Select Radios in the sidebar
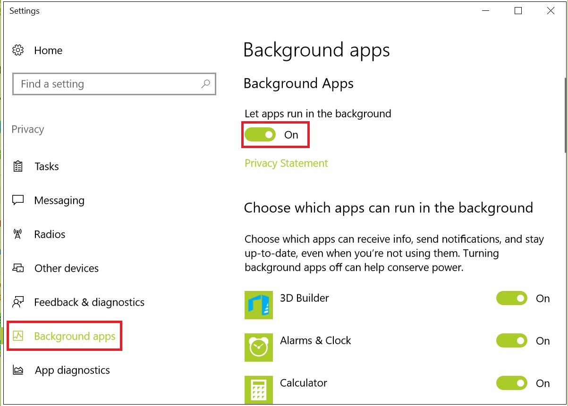The height and width of the screenshot is (406, 568). tap(50, 234)
